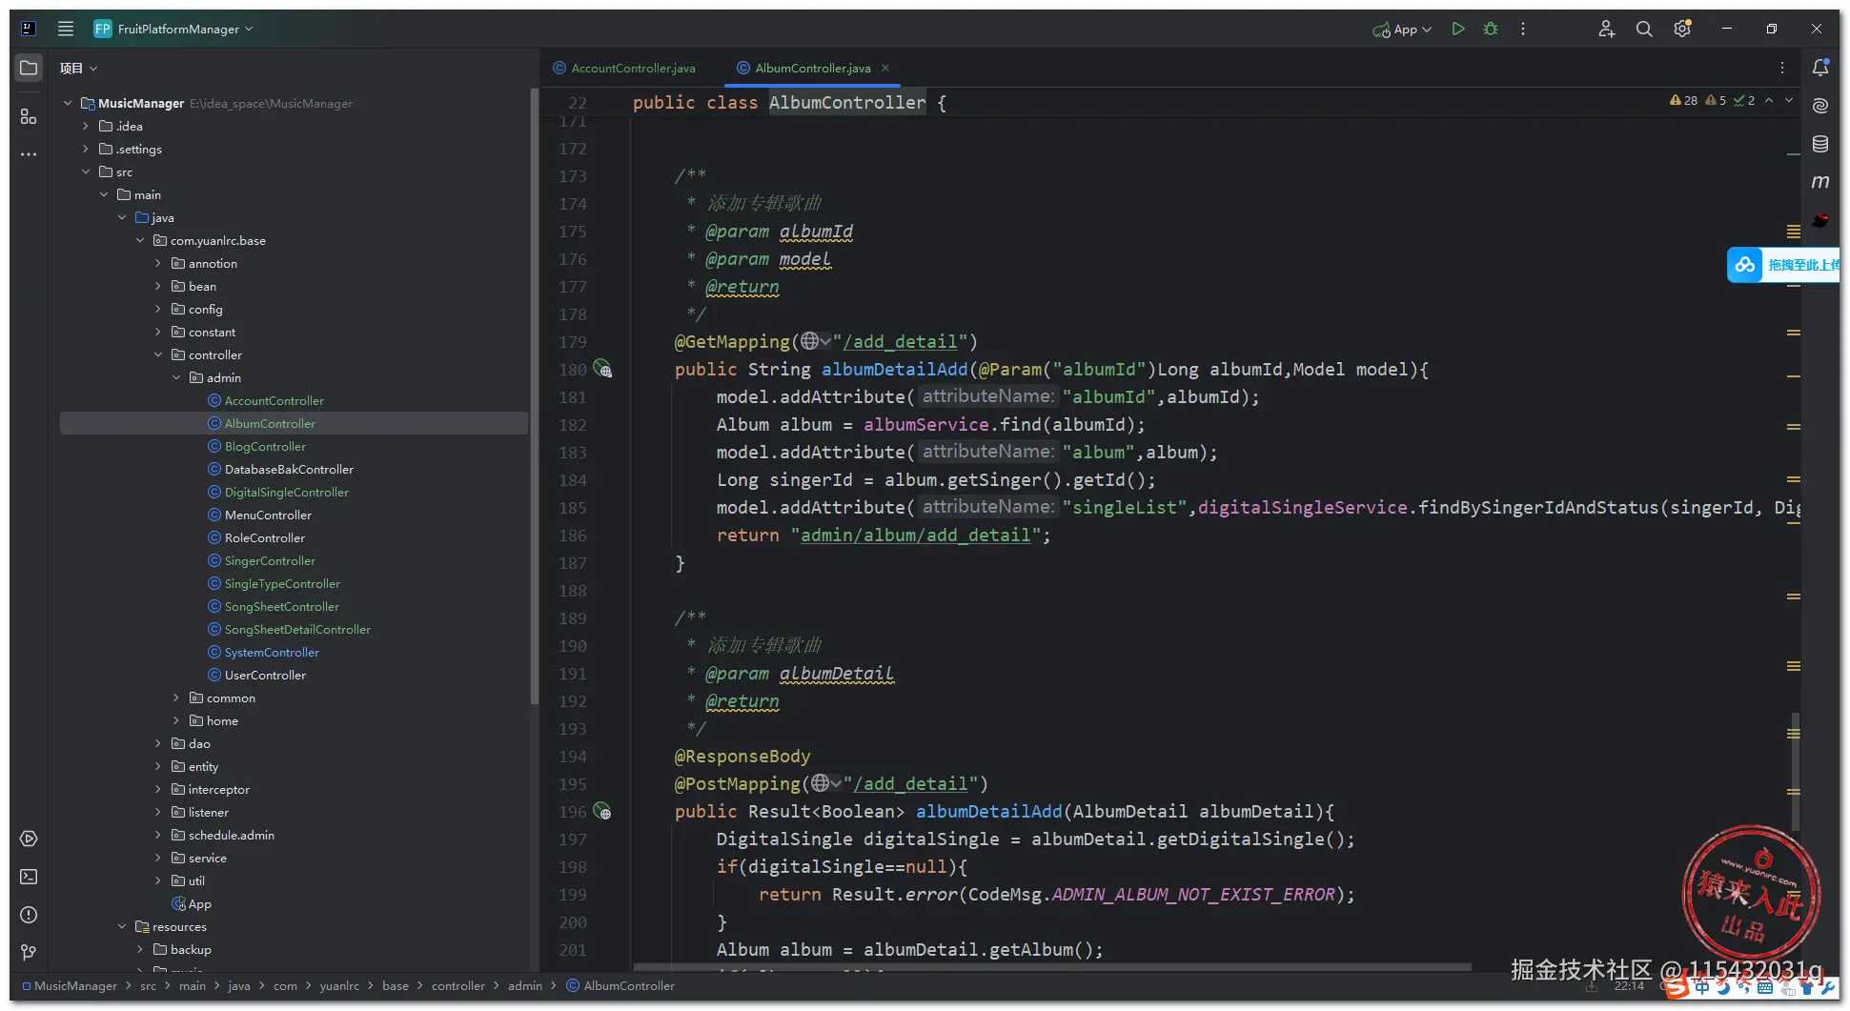The image size is (1850, 1011).
Task: Start debugging the App
Action: [x=1491, y=29]
